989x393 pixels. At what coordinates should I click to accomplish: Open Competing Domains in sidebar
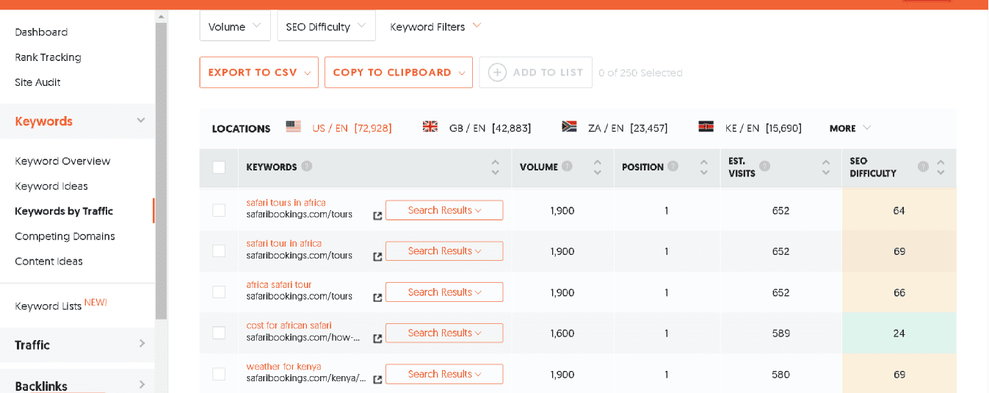coord(65,236)
